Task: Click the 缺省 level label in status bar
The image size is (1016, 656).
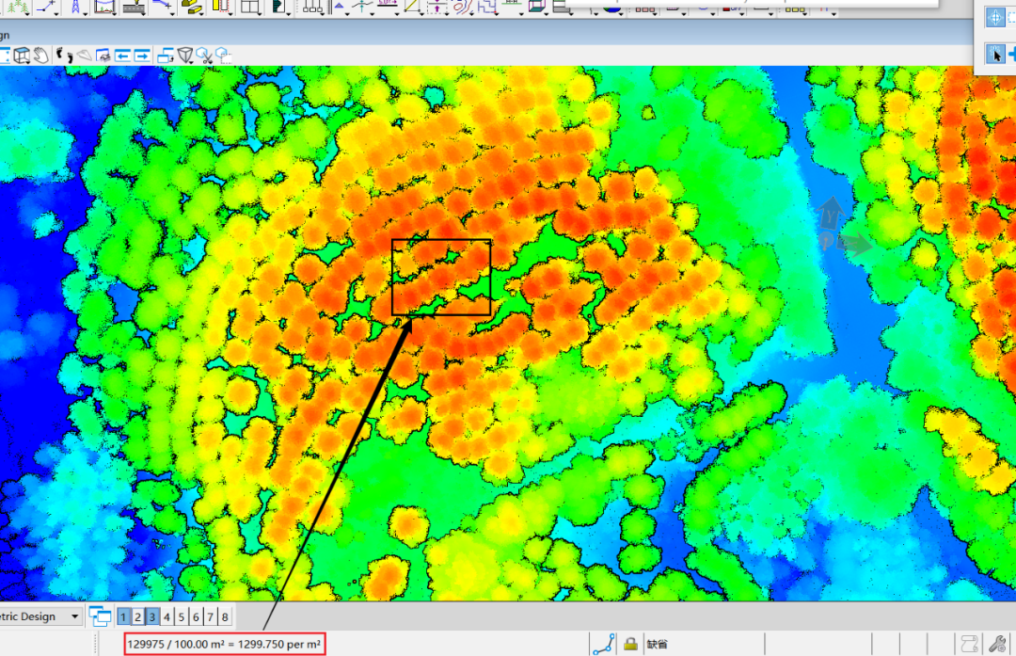Action: [657, 645]
